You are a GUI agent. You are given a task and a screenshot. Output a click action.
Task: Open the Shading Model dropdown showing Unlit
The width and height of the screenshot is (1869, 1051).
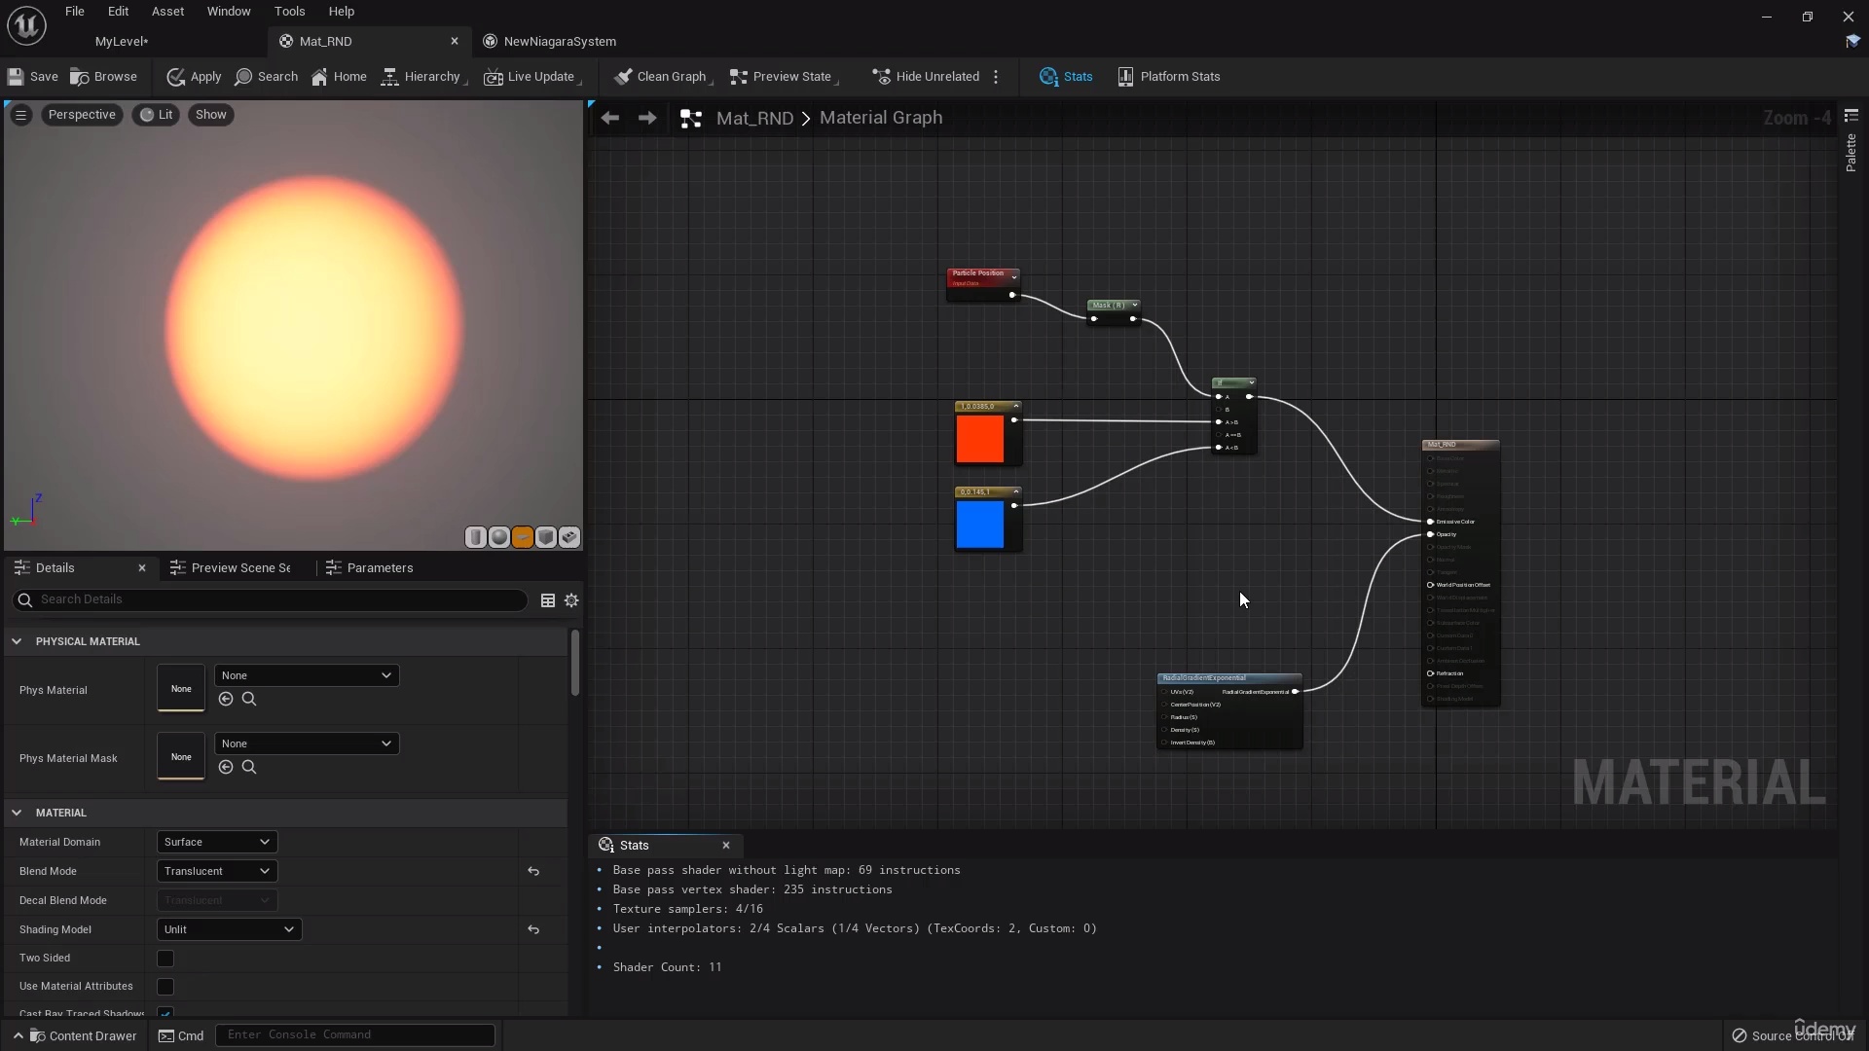click(229, 929)
